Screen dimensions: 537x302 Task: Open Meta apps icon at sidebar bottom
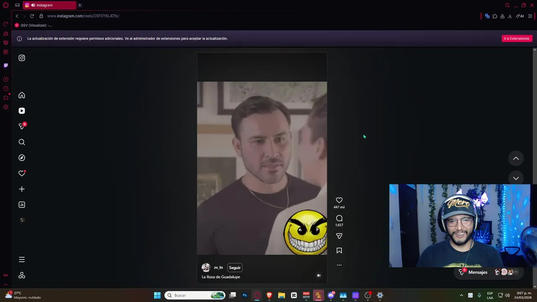pos(22,275)
